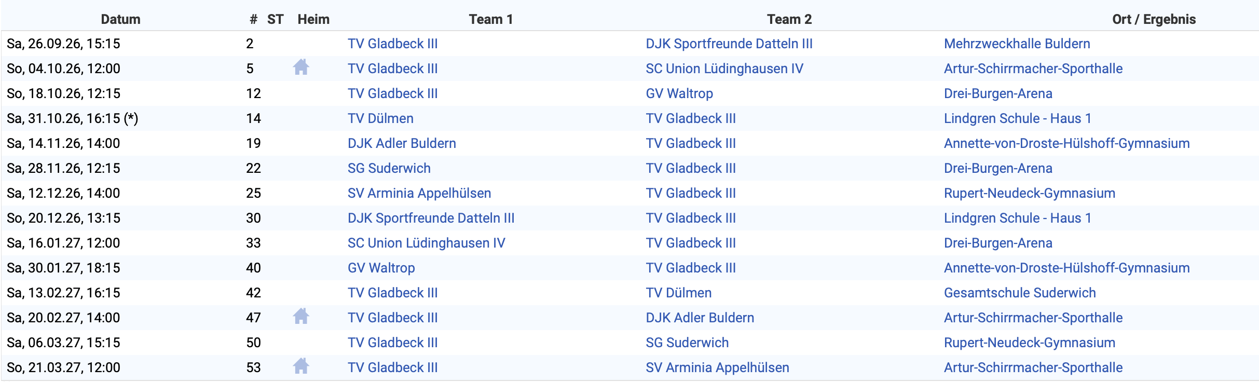Open Gesamtschule Suderwich venue link

click(x=1020, y=293)
